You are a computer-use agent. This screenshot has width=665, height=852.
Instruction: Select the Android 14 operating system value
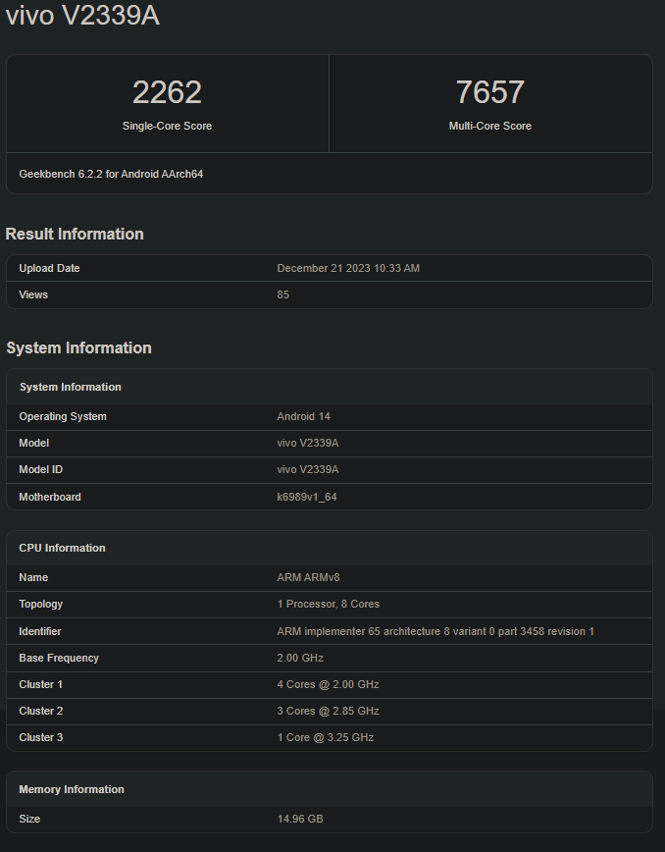click(304, 416)
